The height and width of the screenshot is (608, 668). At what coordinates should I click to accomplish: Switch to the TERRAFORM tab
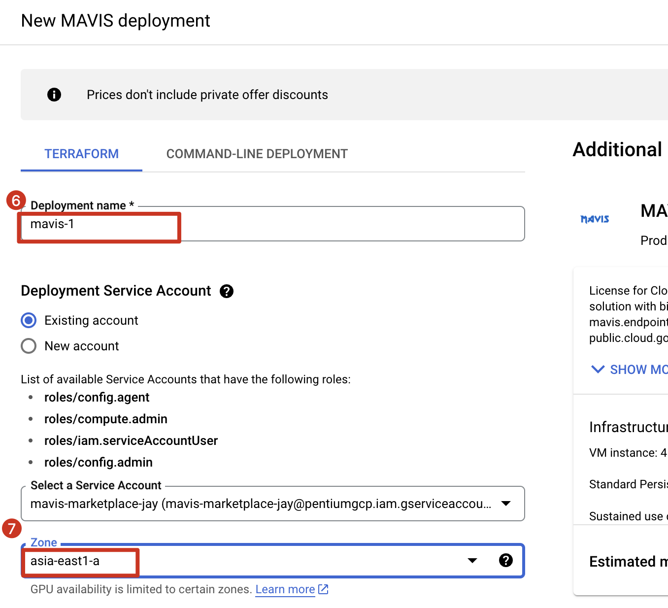point(81,154)
